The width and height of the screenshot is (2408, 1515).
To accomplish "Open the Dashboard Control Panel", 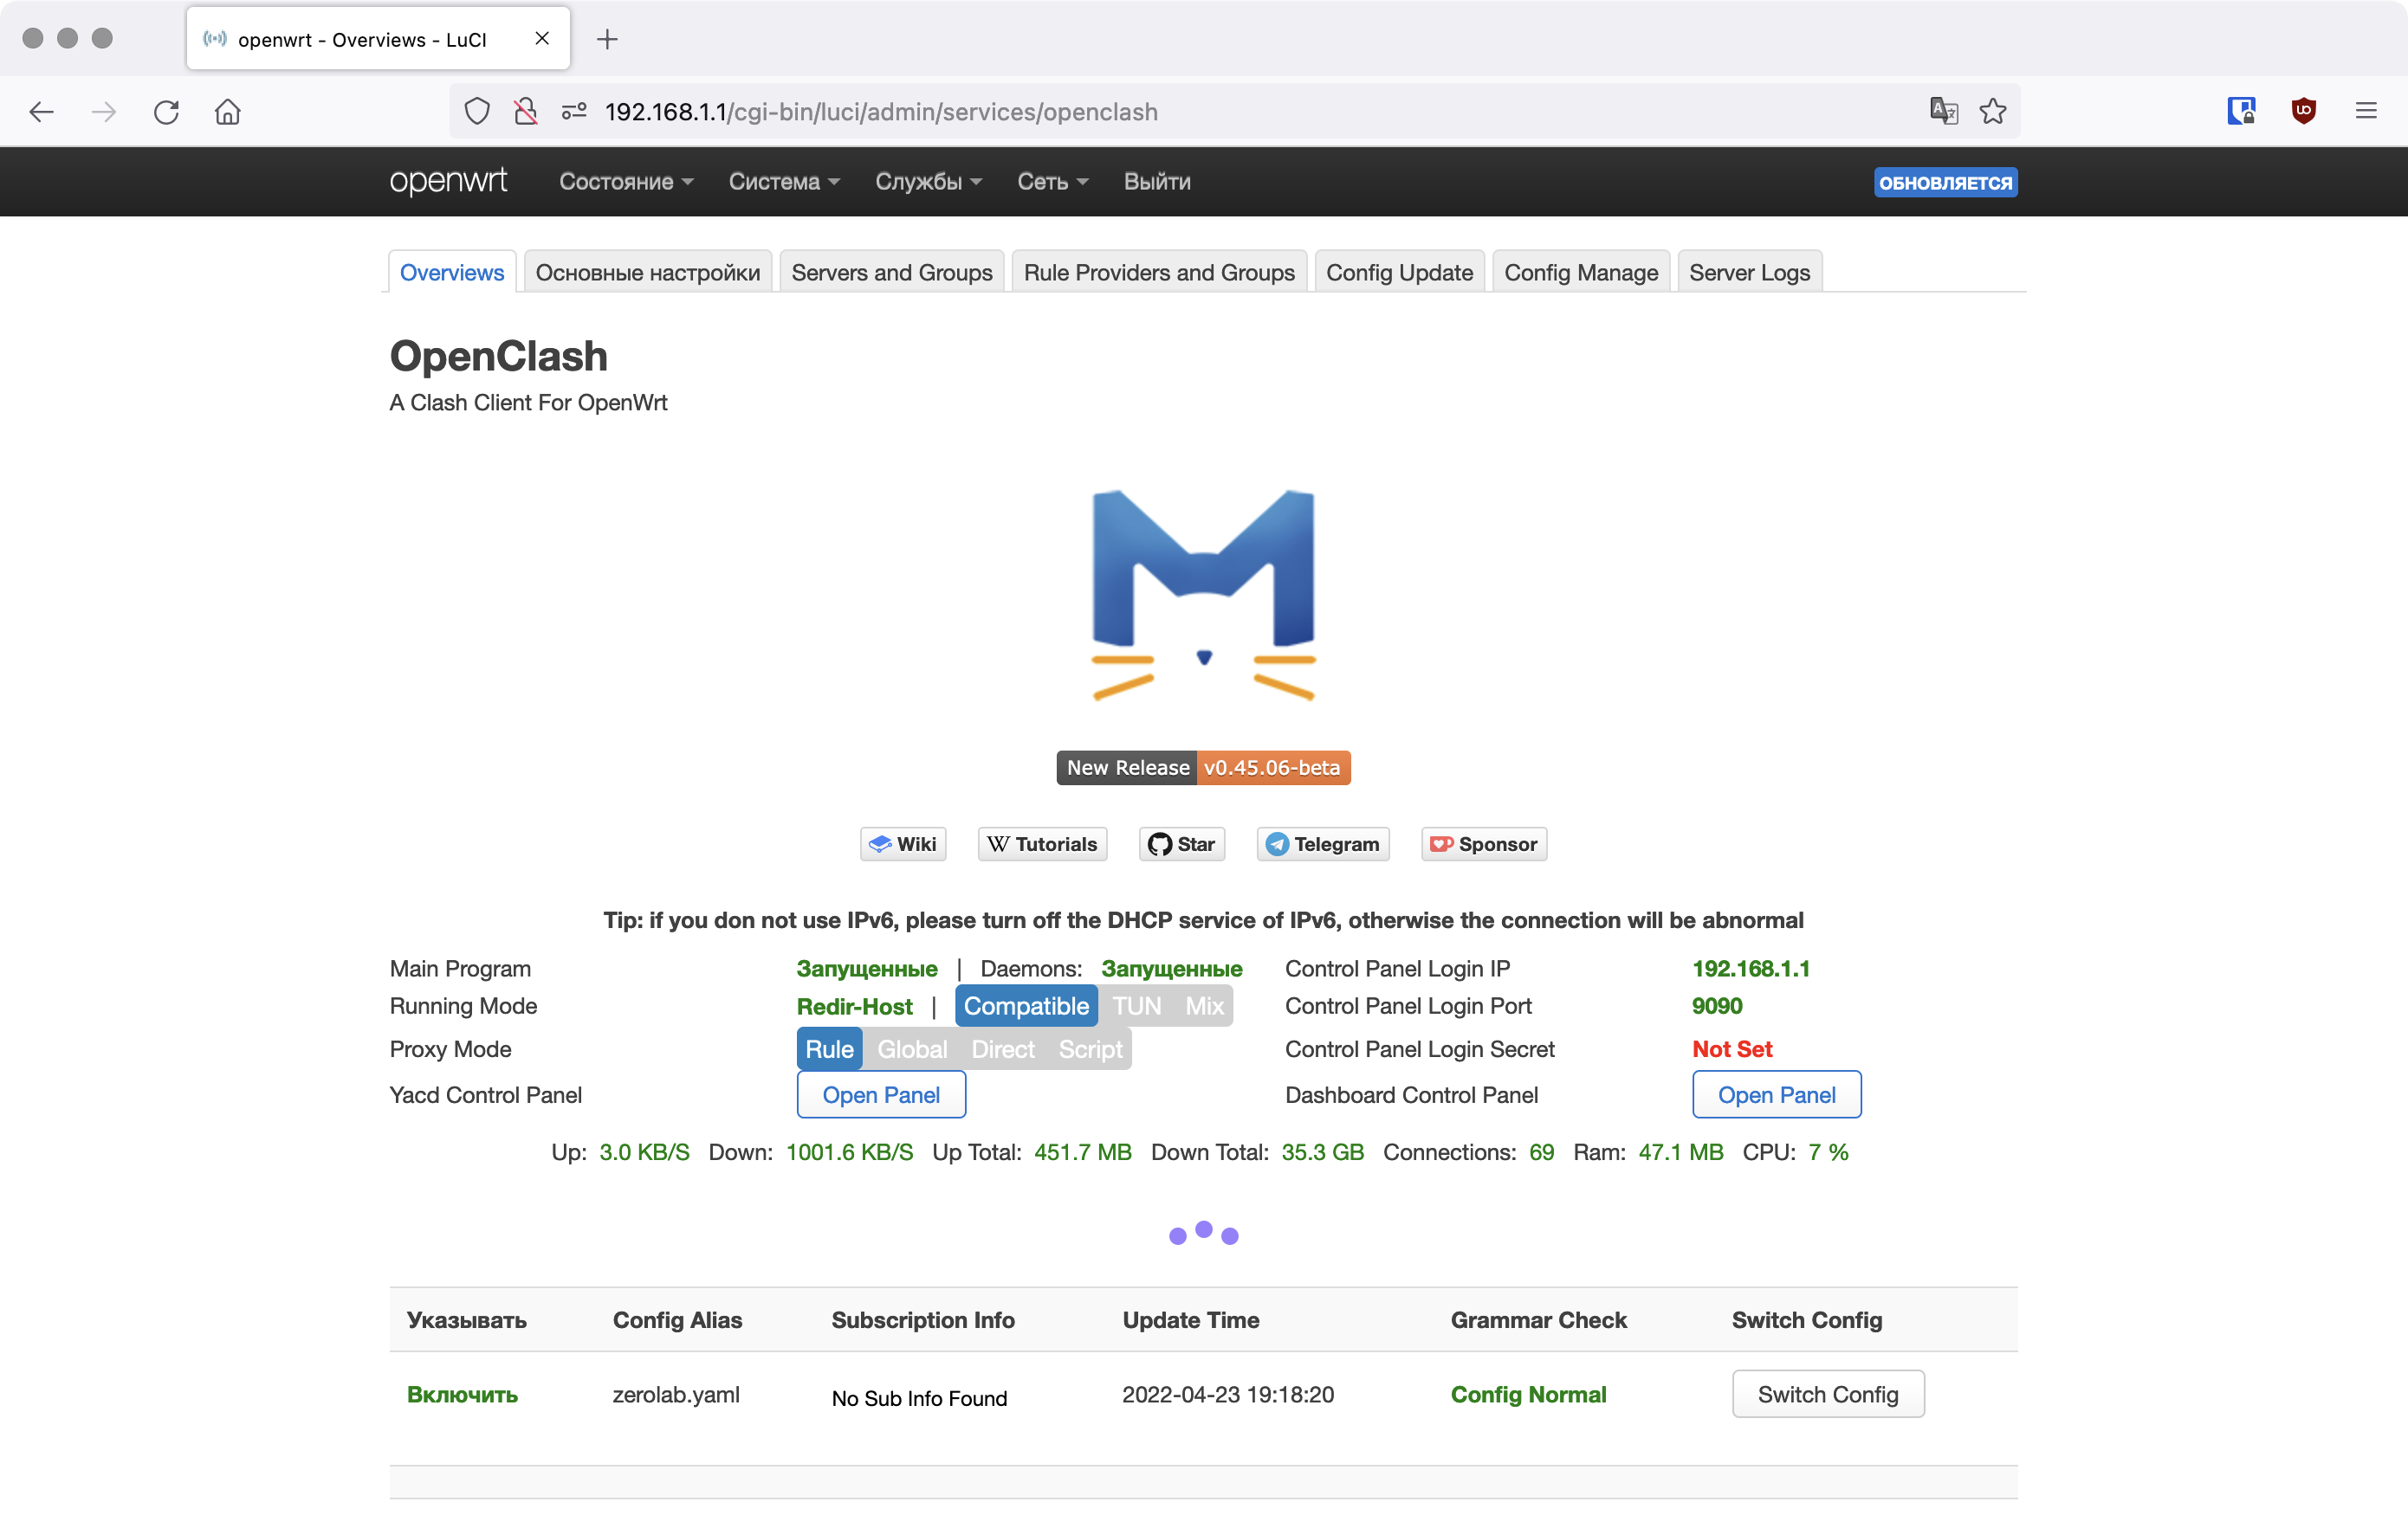I will pos(1776,1094).
